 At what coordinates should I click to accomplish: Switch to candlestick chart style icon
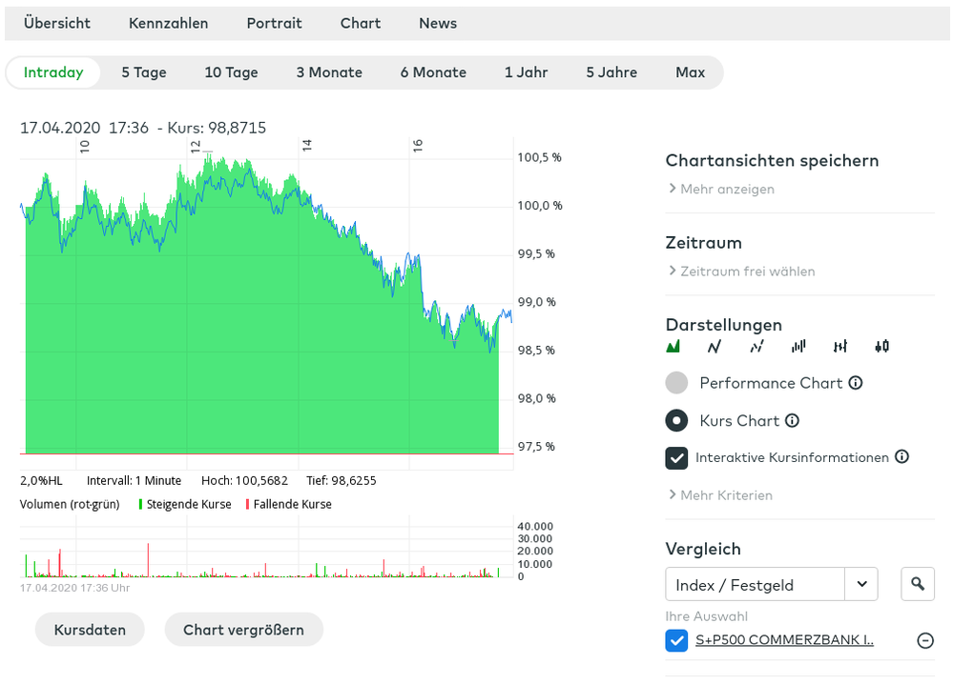[881, 346]
